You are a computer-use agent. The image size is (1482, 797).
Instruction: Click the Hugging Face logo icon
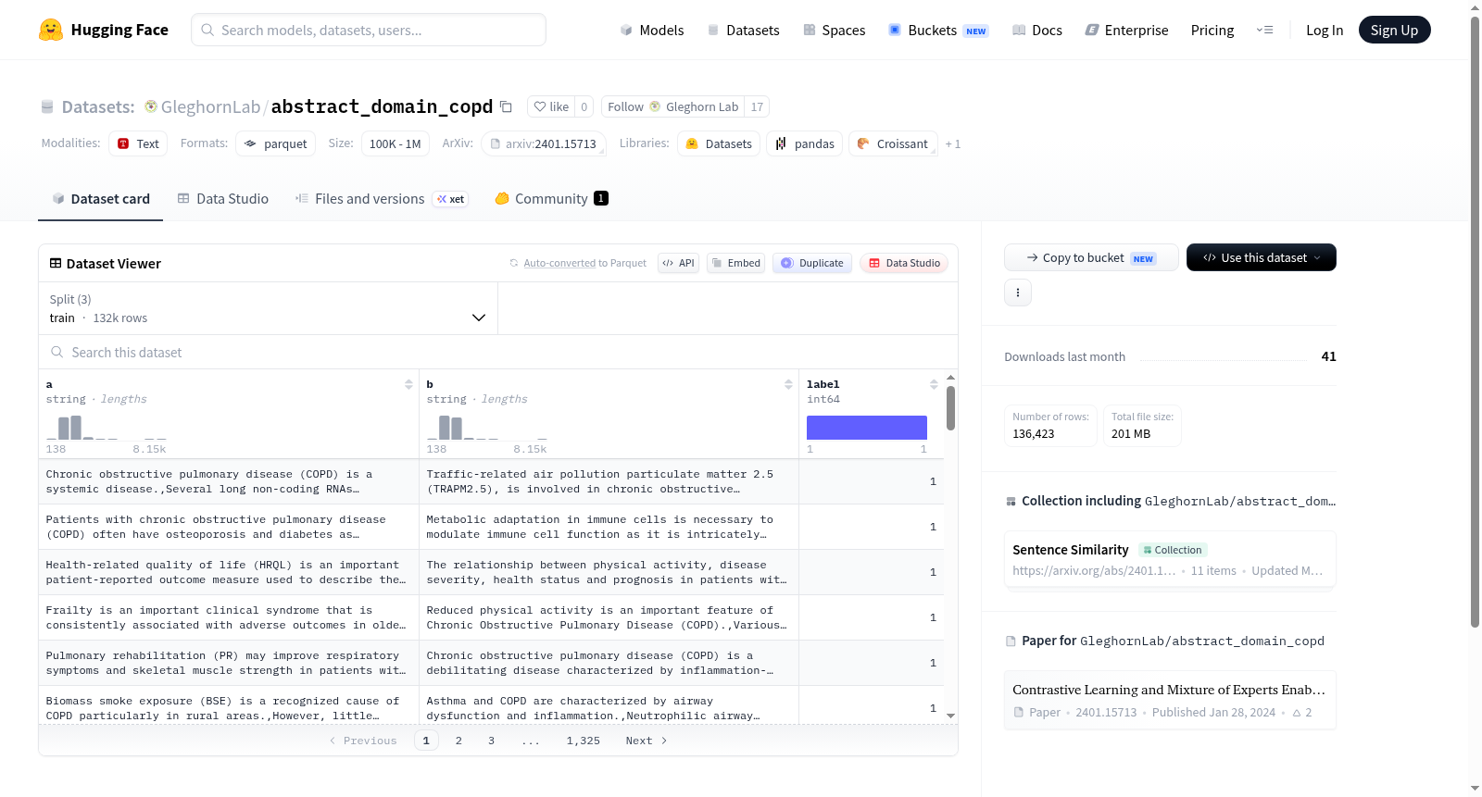click(x=51, y=30)
